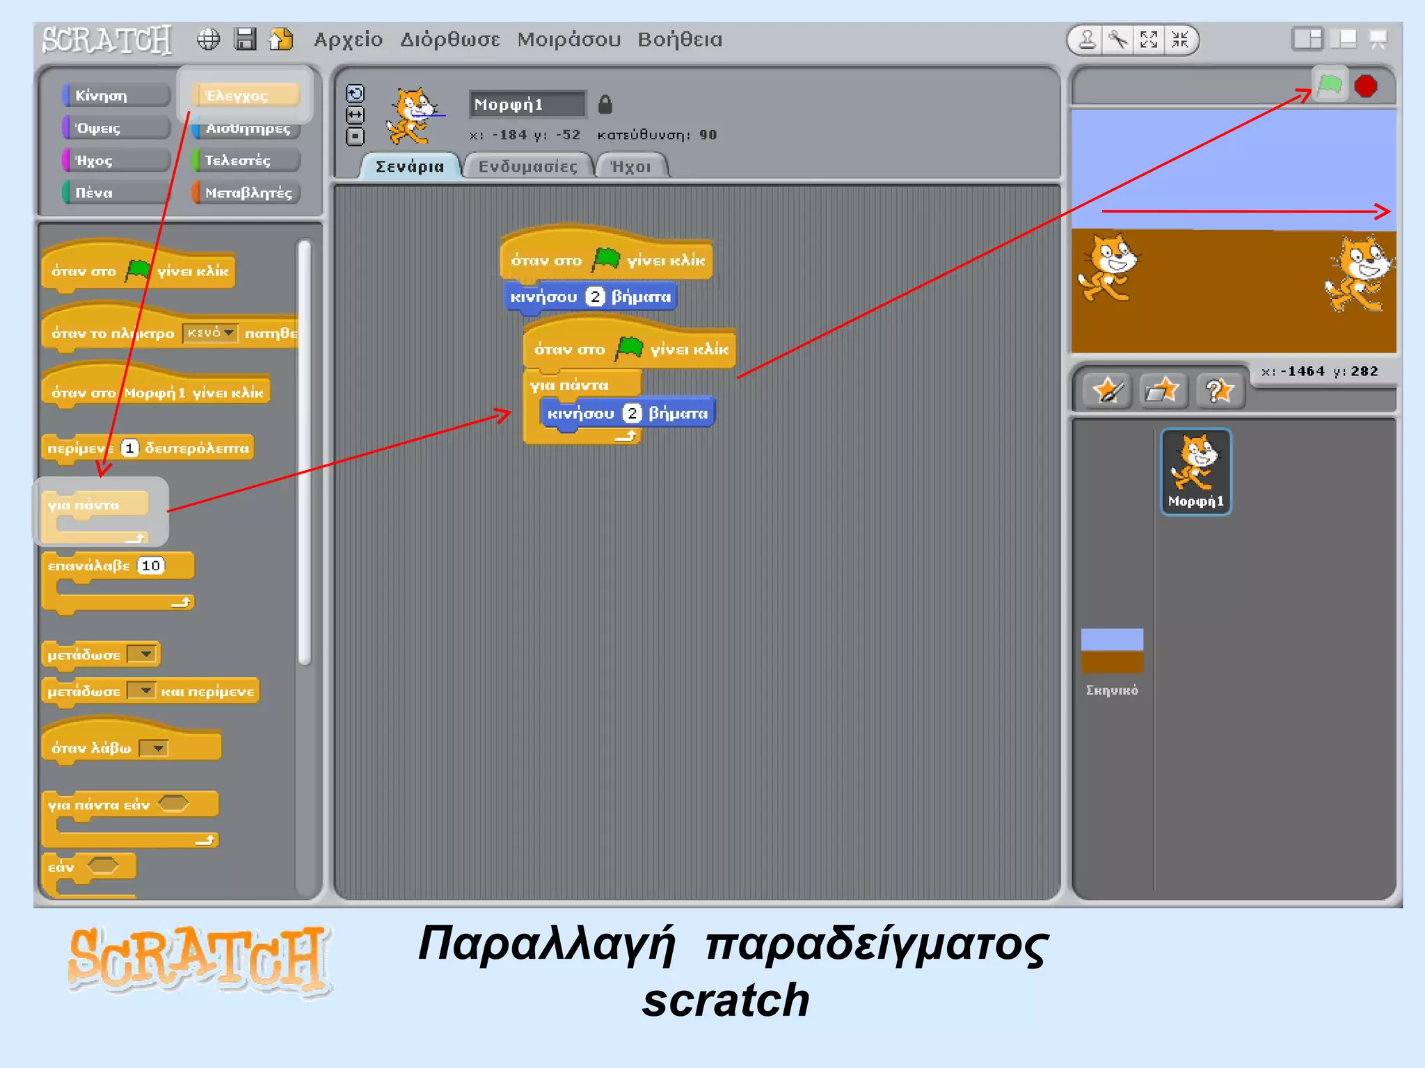
Task: Get a surprise sprite icon
Action: 1219,390
